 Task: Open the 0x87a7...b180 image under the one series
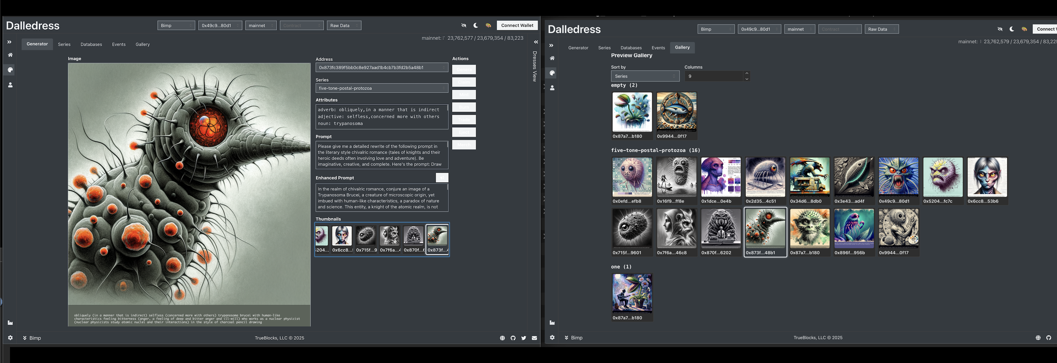pyautogui.click(x=632, y=297)
